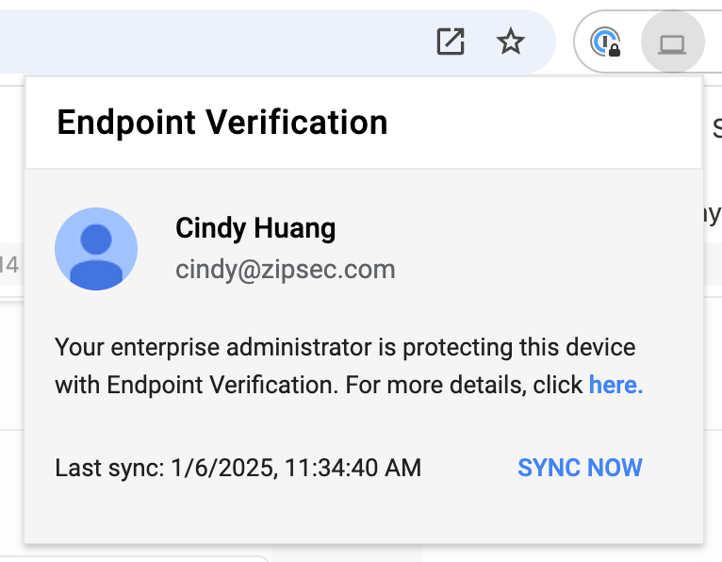Click the Last sync timestamp text

238,468
